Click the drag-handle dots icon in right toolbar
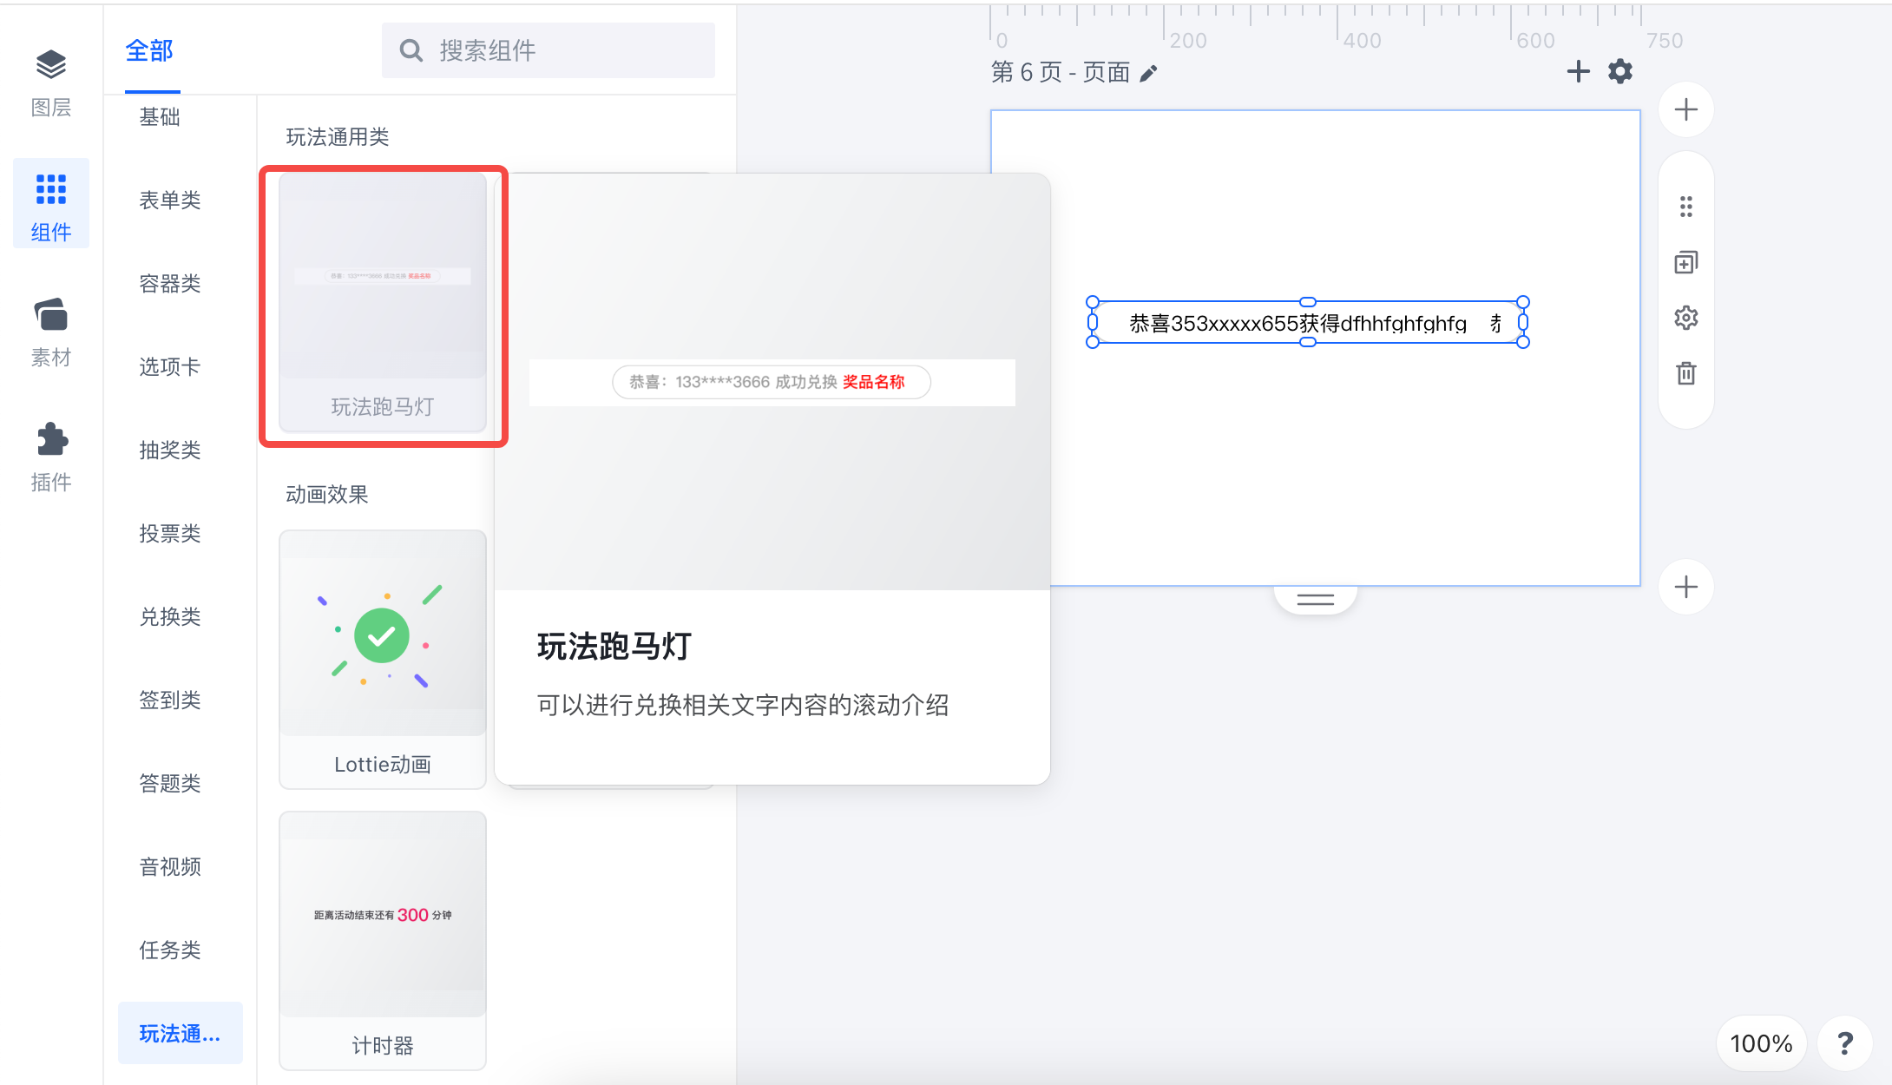 click(1685, 207)
